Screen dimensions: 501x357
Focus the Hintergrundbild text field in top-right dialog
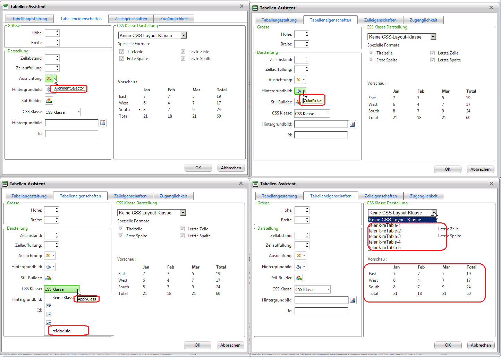(x=321, y=124)
